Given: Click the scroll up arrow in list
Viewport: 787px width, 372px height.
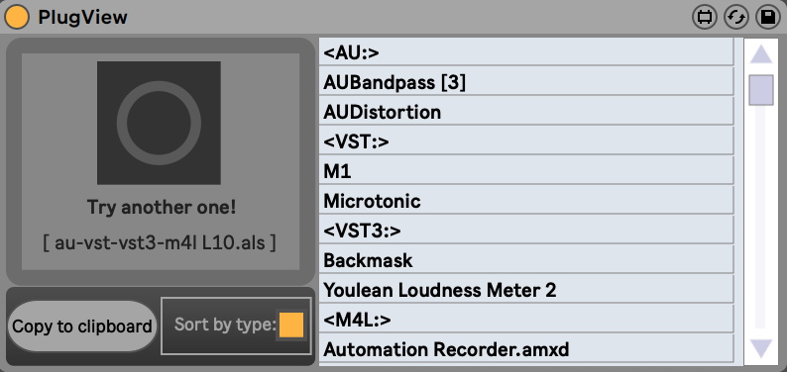Looking at the screenshot, I should coord(761,53).
